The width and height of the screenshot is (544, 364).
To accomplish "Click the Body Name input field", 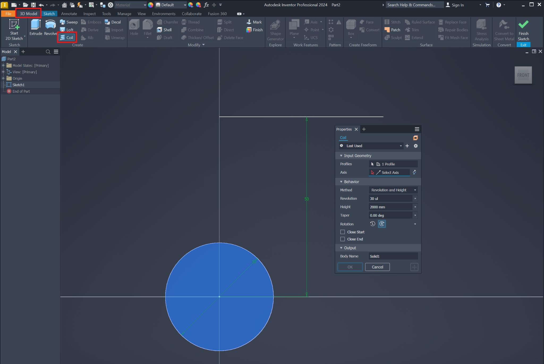I will pyautogui.click(x=393, y=256).
